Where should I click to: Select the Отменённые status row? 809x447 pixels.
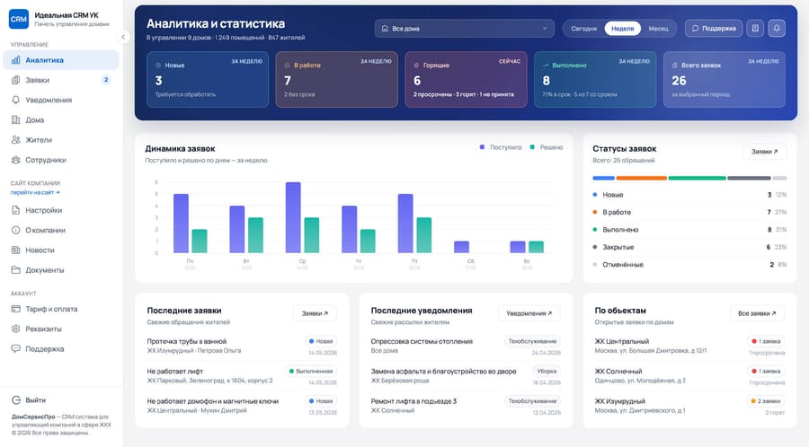(689, 265)
